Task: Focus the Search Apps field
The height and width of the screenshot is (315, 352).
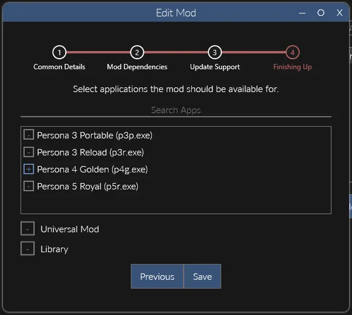Action: (176, 110)
